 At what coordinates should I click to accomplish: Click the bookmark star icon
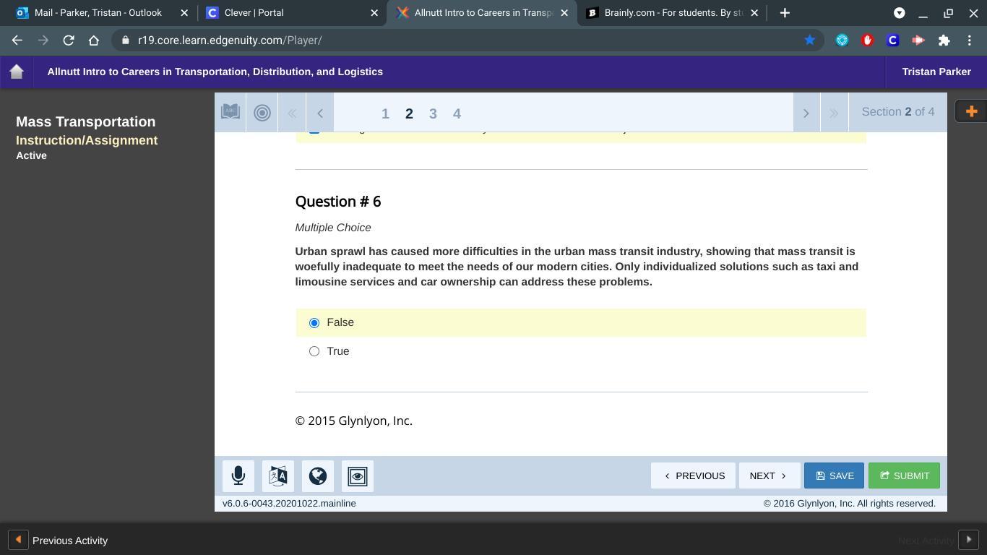[810, 40]
